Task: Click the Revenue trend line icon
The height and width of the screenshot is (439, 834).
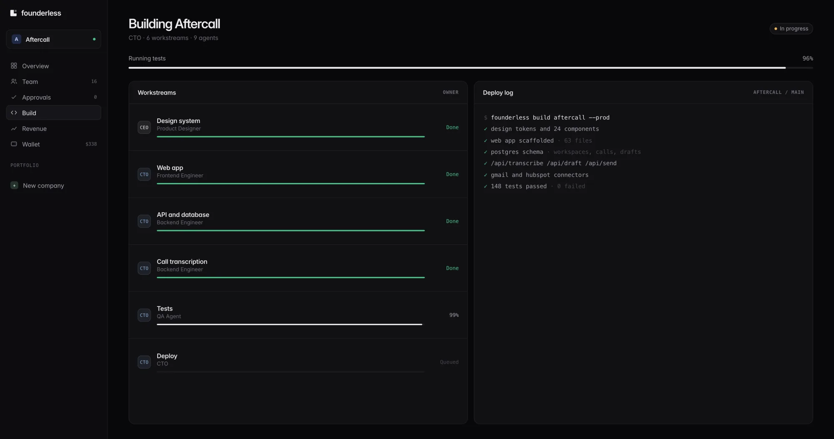Action: tap(14, 128)
